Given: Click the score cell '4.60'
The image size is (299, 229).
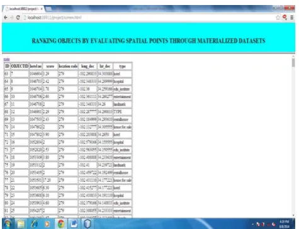Looking at the screenshot, I should pos(50,203).
